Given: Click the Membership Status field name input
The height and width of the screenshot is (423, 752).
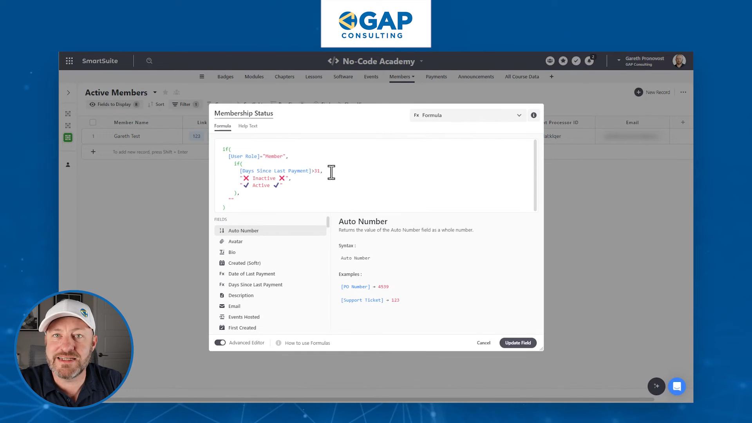Looking at the screenshot, I should tap(244, 113).
